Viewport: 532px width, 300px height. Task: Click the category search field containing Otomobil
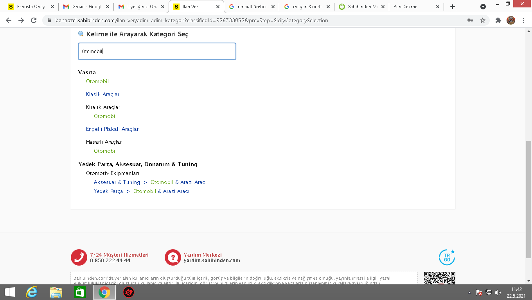[x=157, y=51]
